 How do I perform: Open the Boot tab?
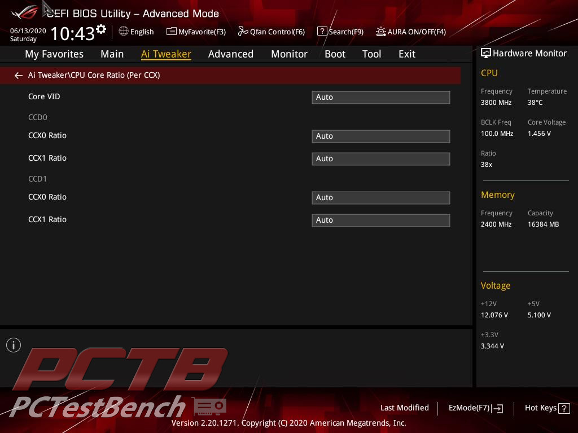point(335,54)
